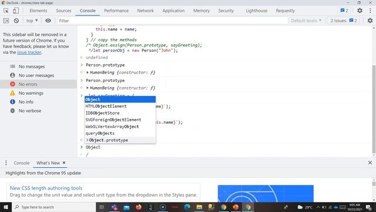Open the Elements tab
The width and height of the screenshot is (376, 212).
[x=38, y=11]
